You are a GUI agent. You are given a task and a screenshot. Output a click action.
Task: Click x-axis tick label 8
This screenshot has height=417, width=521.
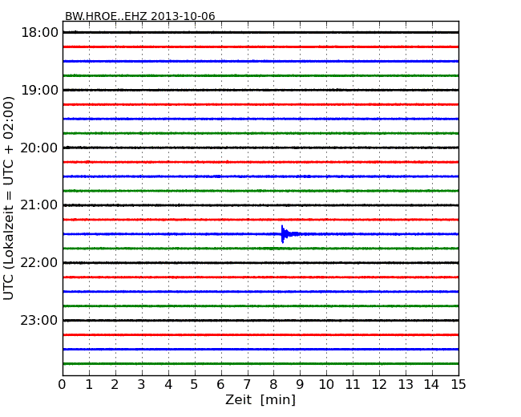(273, 384)
